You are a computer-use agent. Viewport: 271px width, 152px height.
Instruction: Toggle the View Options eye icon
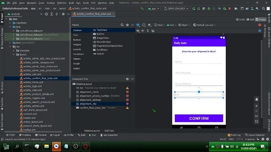[x=138, y=31]
